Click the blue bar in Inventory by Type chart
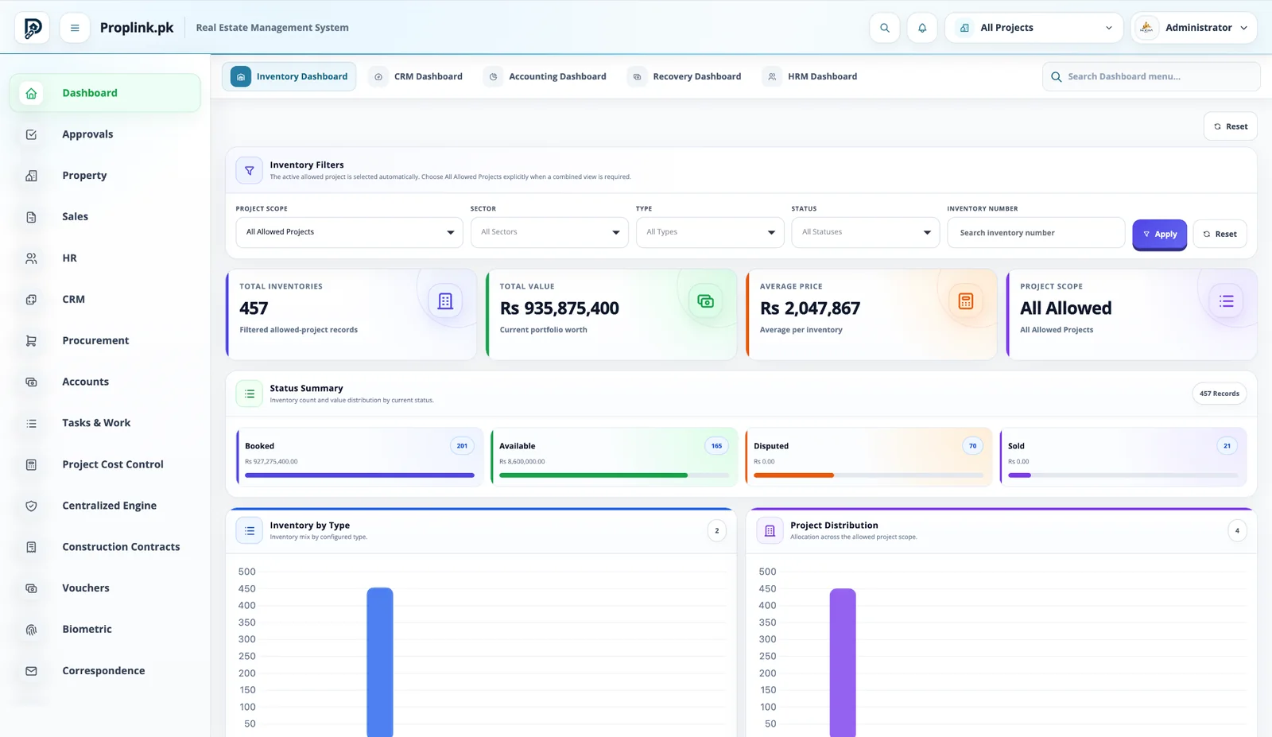Screen dimensions: 1272x737 (x=380, y=661)
